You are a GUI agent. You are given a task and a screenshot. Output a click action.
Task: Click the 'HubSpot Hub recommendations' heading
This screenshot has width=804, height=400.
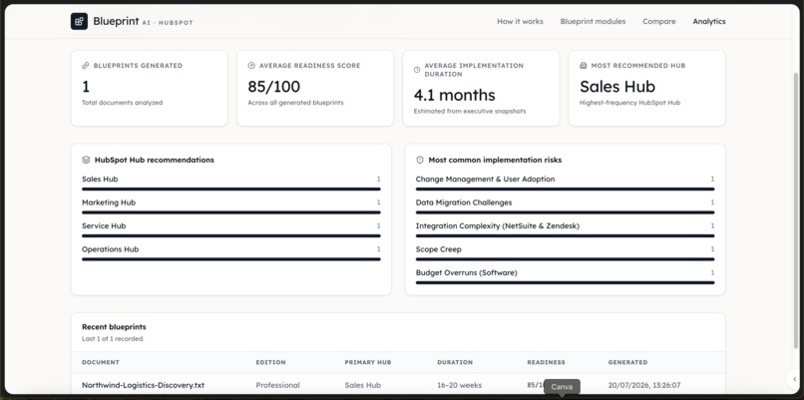point(155,160)
